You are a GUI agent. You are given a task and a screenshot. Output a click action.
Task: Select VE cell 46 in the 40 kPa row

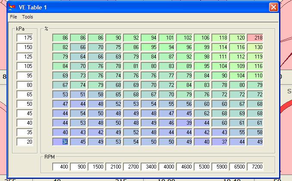166,123
